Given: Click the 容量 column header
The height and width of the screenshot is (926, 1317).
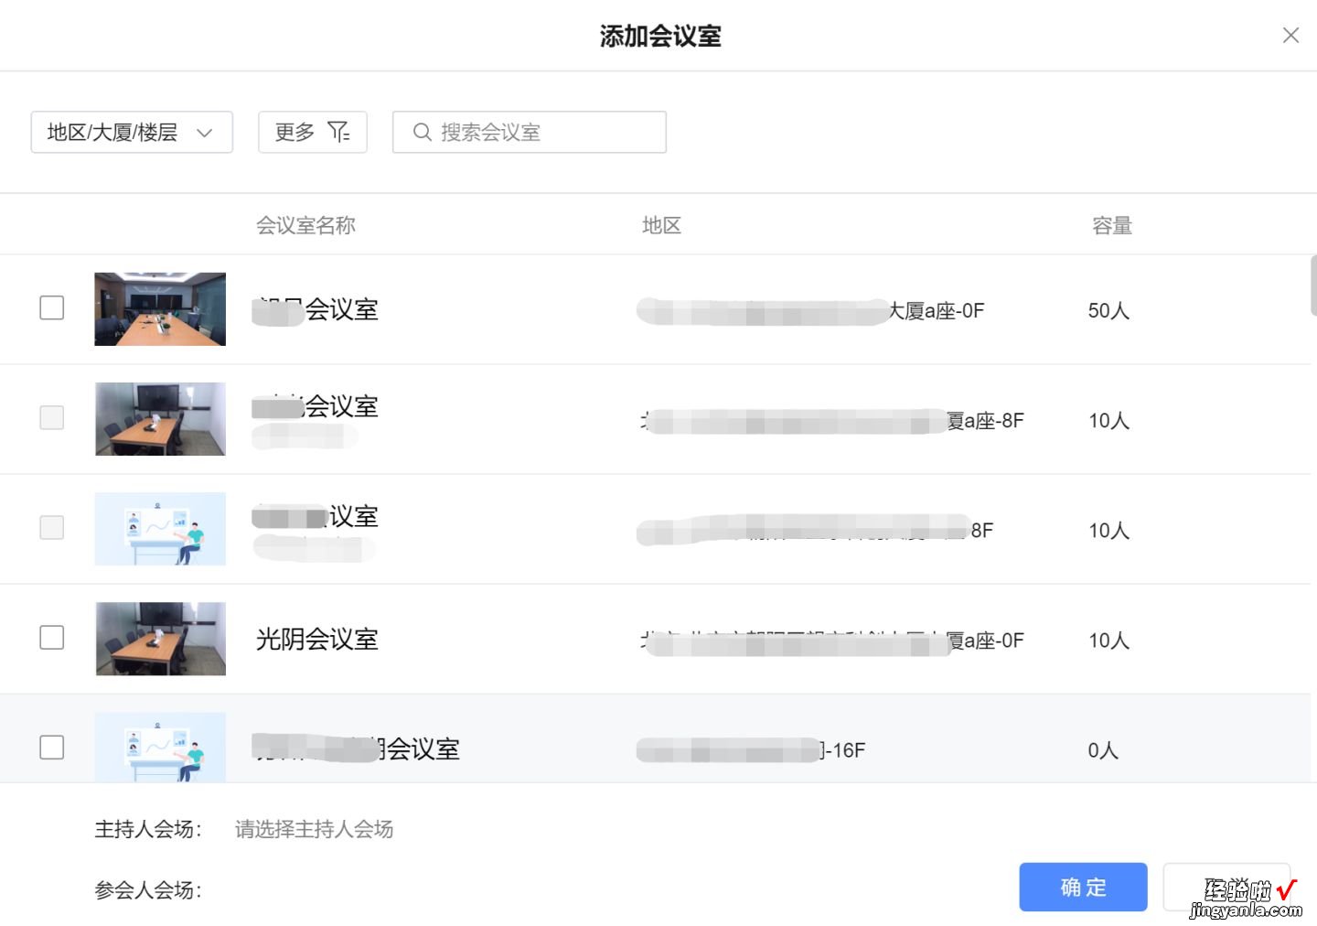Looking at the screenshot, I should pyautogui.click(x=1112, y=225).
